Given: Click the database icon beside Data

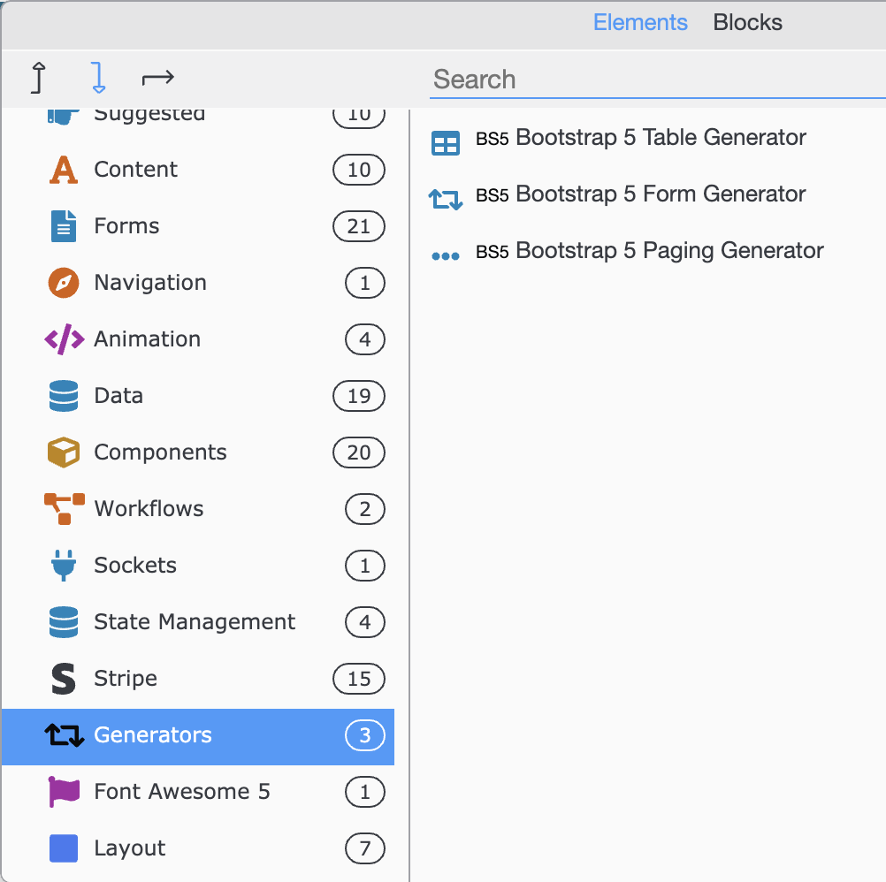Looking at the screenshot, I should pyautogui.click(x=64, y=396).
